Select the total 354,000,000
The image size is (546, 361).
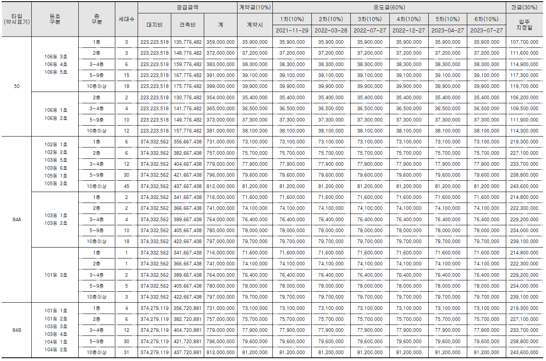(220, 98)
